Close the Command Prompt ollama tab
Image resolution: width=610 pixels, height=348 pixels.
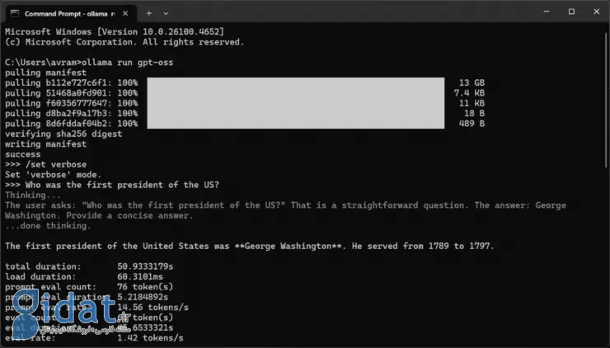pos(125,13)
